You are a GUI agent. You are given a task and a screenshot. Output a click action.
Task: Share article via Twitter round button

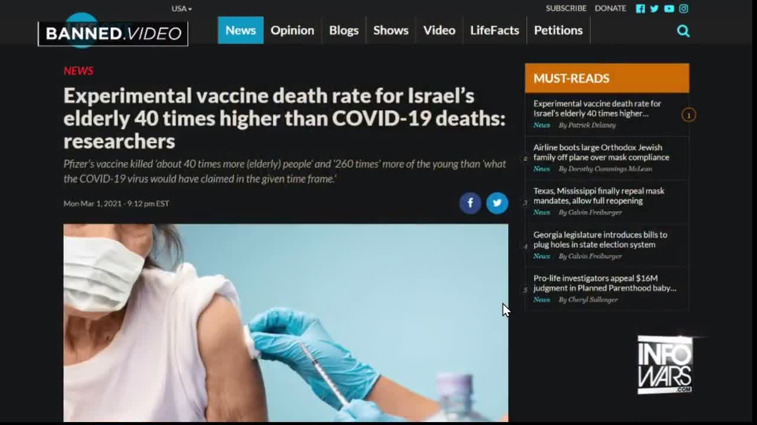click(497, 203)
